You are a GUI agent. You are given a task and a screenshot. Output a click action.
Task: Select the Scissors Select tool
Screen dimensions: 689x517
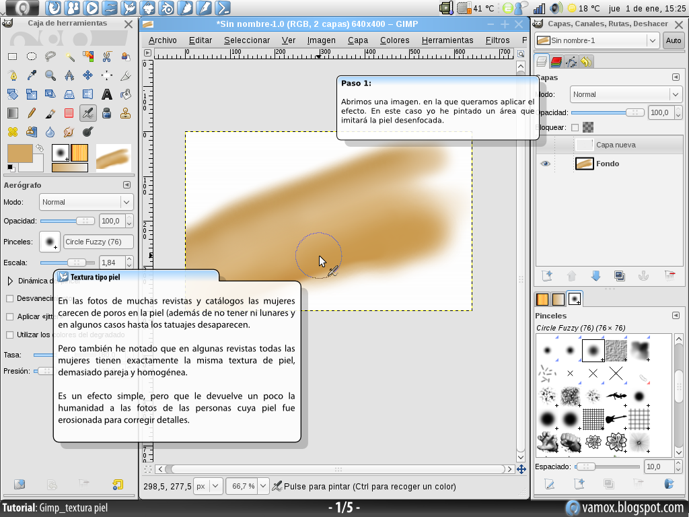(107, 57)
